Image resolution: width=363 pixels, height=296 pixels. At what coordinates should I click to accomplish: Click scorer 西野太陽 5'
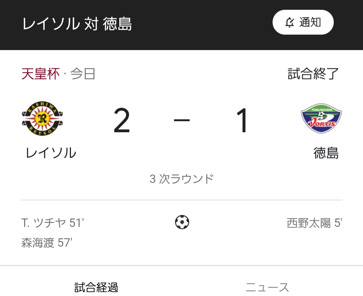(x=314, y=223)
